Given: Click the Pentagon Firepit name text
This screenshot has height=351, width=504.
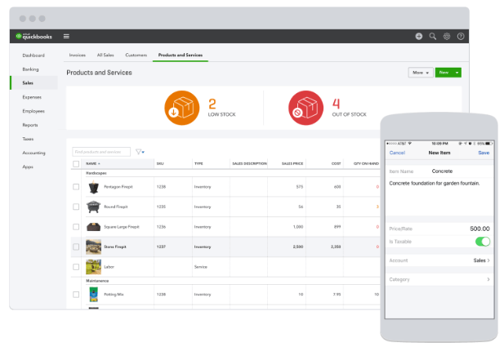Looking at the screenshot, I should point(118,187).
